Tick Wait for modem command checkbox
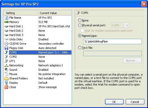Screen dimensions: 148x108 pyautogui.click(x=82, y=31)
